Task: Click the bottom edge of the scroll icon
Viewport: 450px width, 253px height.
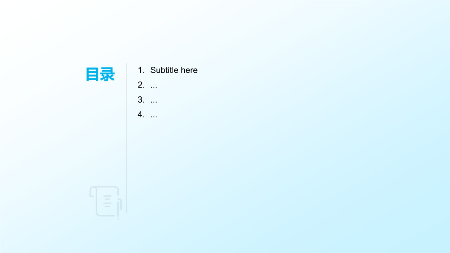Action: (x=105, y=215)
